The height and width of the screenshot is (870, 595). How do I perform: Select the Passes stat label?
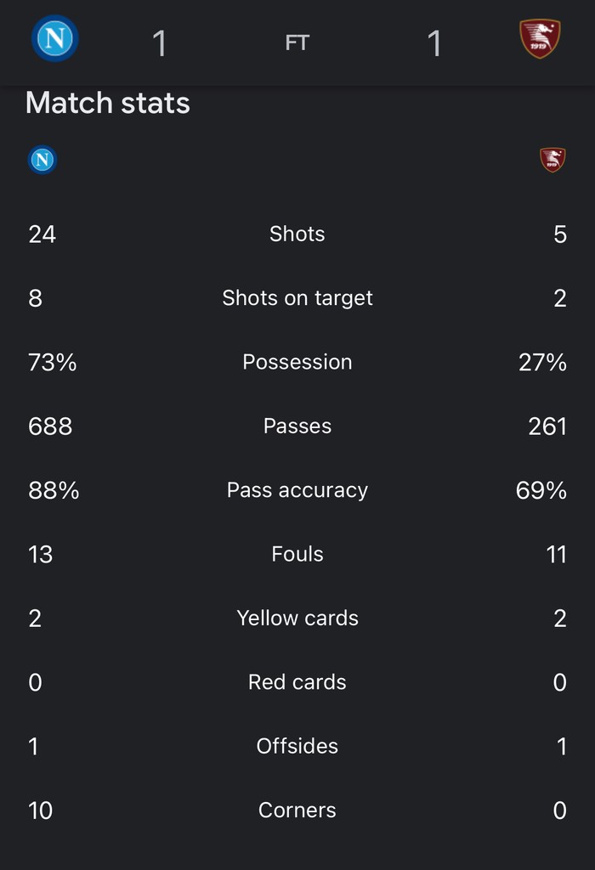pyautogui.click(x=297, y=427)
